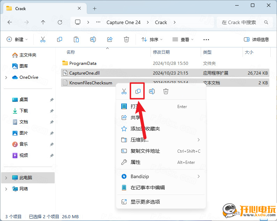This screenshot has width=277, height=221.
Task: Click pin icon beside 下载
Action: click(52, 111)
